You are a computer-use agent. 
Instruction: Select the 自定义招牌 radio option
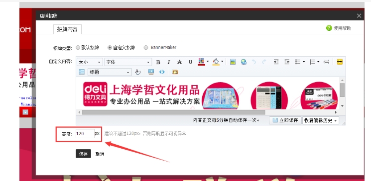(110, 48)
